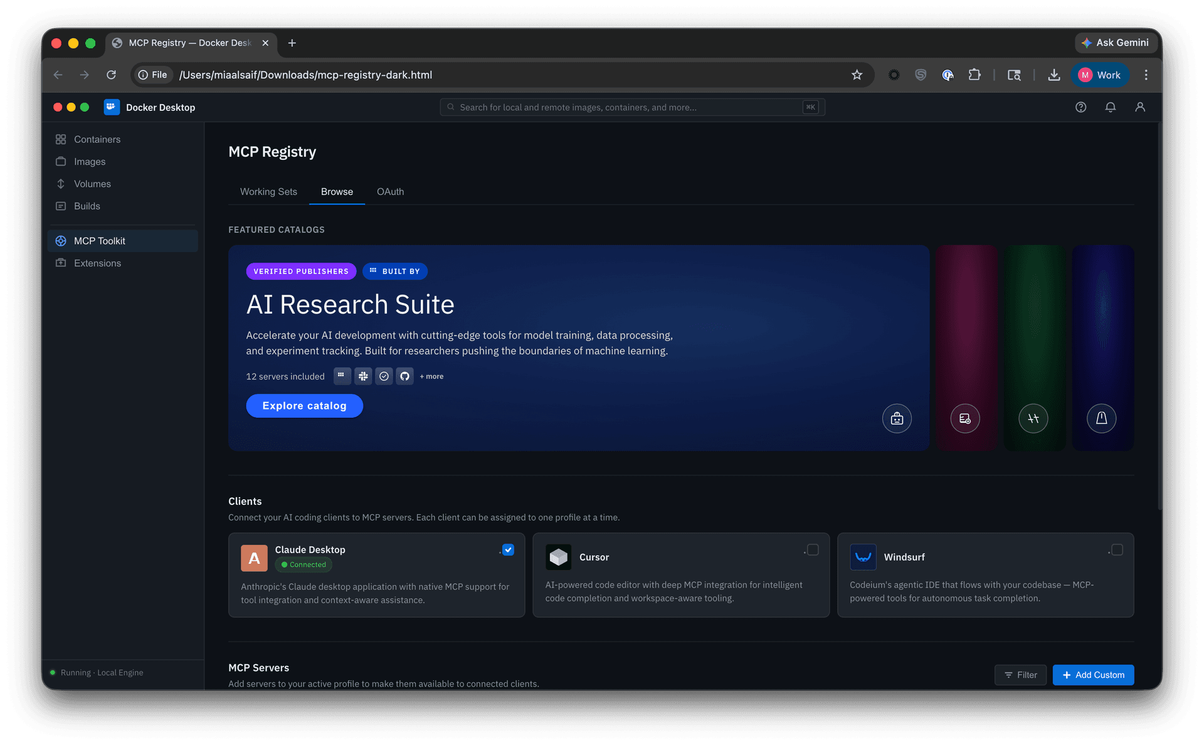Open the Volumes section icon
The image size is (1204, 745).
click(61, 184)
